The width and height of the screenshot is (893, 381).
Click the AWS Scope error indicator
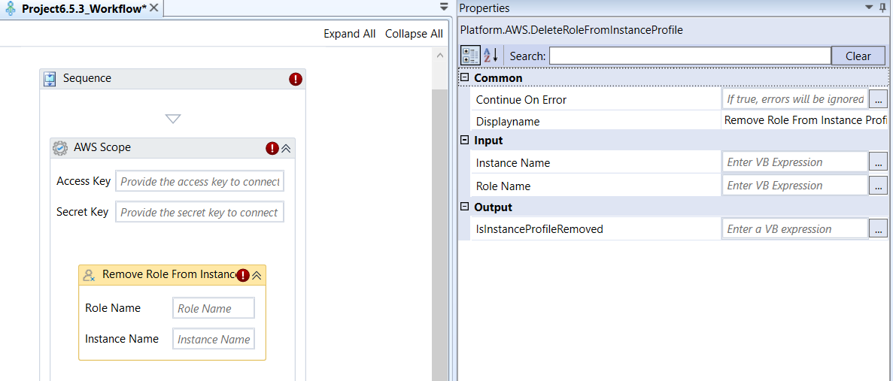click(x=272, y=149)
